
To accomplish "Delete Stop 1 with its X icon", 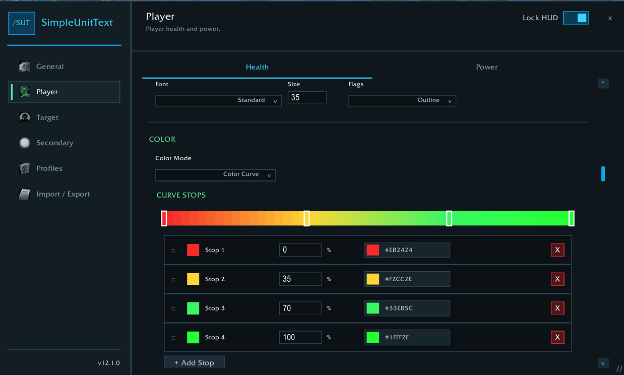I will tap(557, 250).
